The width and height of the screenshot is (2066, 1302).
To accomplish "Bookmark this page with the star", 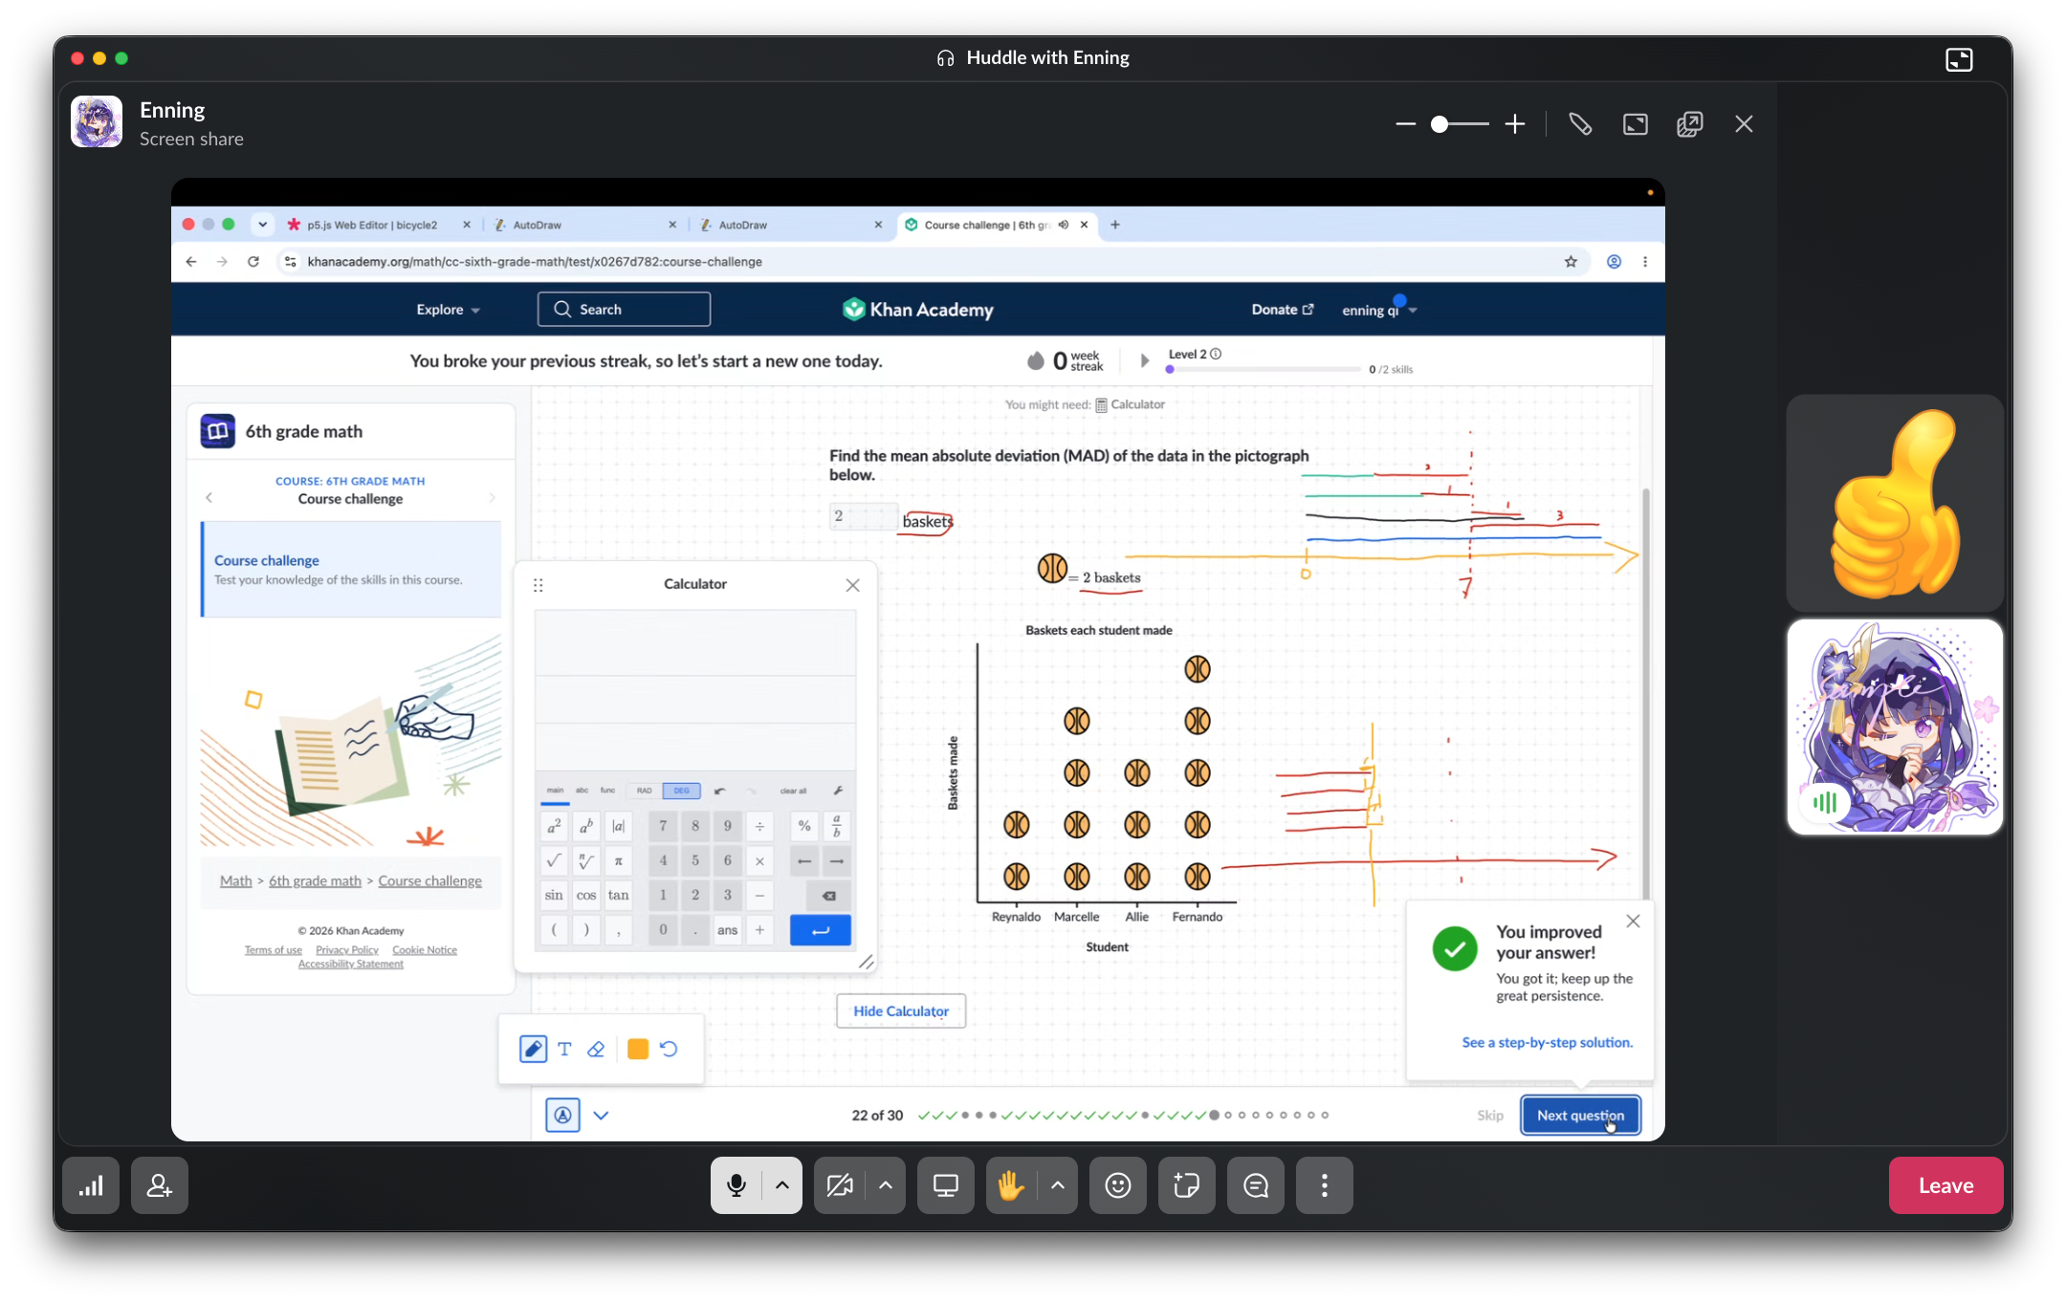I will [1571, 262].
